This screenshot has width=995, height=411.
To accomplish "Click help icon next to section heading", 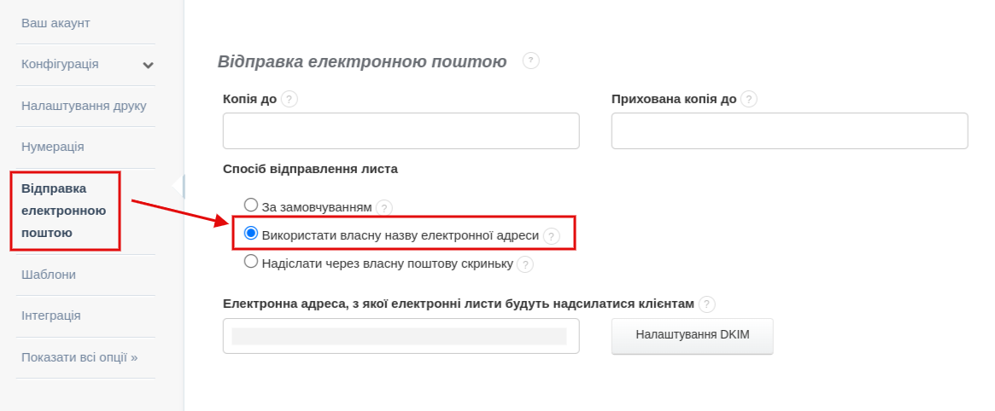I will [x=531, y=61].
